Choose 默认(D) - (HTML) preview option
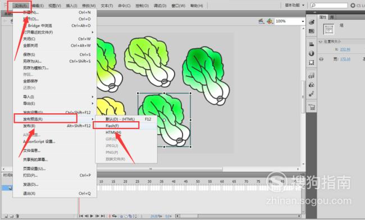365x220 pixels. coord(126,119)
